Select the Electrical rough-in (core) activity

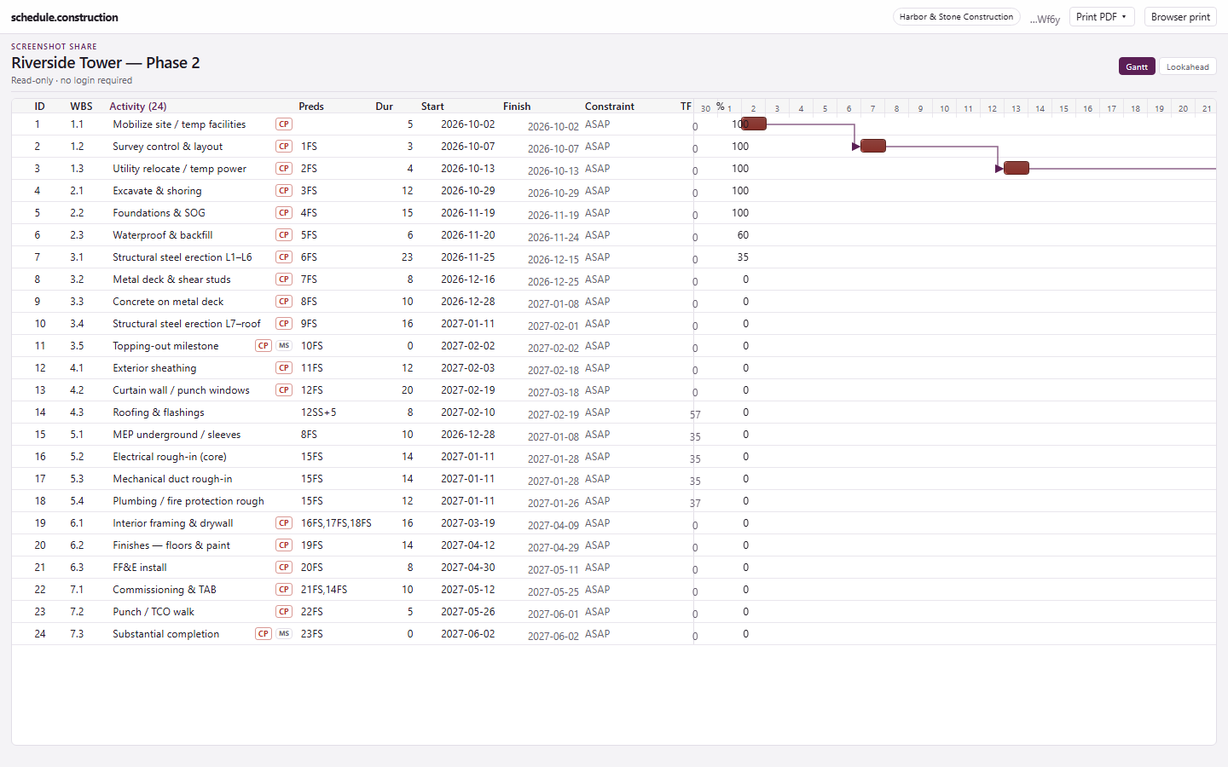(170, 457)
